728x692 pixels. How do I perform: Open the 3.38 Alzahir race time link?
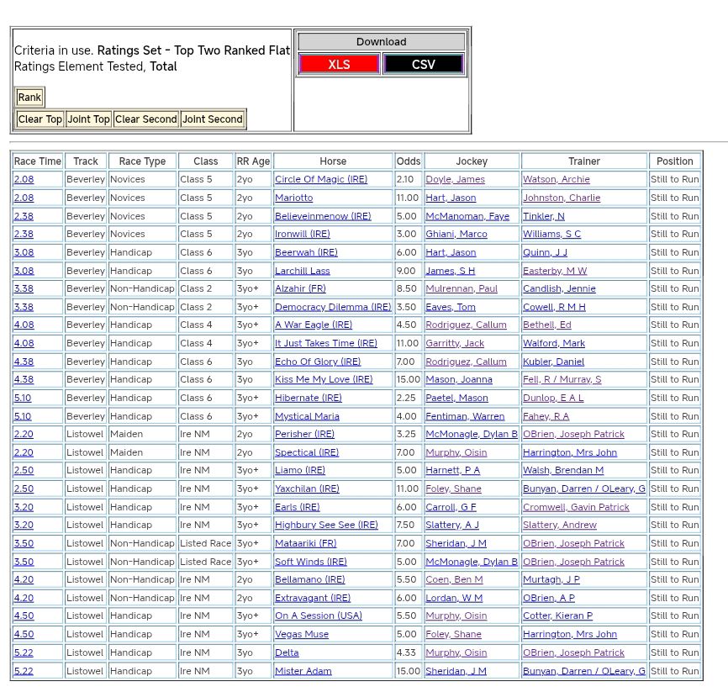(24, 288)
